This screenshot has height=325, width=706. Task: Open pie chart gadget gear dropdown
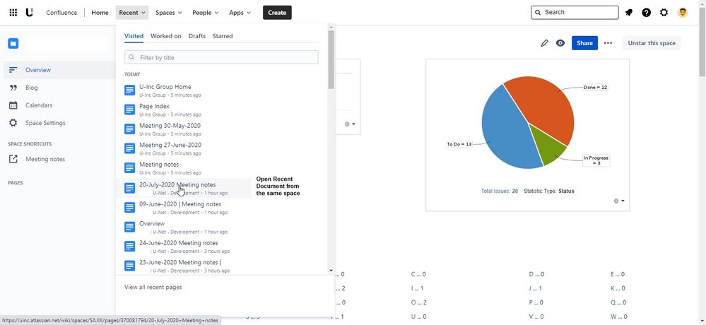[x=619, y=201]
